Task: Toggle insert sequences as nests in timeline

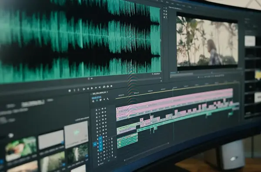Action: point(93,101)
